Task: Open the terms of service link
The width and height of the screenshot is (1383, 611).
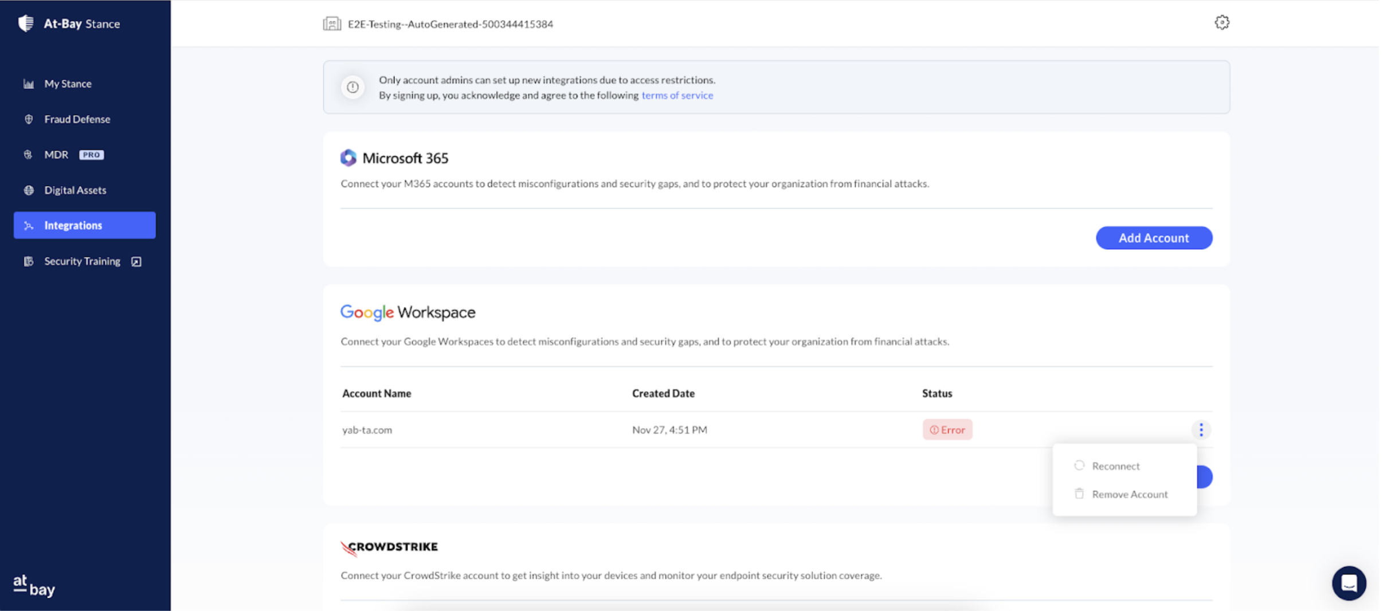Action: click(x=677, y=96)
